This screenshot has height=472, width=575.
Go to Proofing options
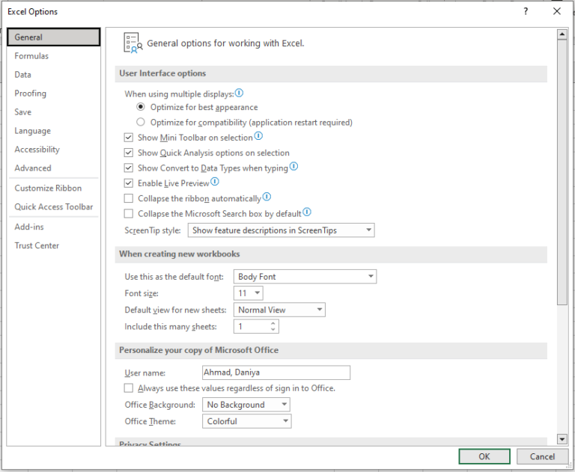54,93
